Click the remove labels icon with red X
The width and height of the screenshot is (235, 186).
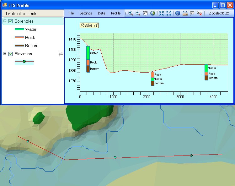click(x=199, y=13)
